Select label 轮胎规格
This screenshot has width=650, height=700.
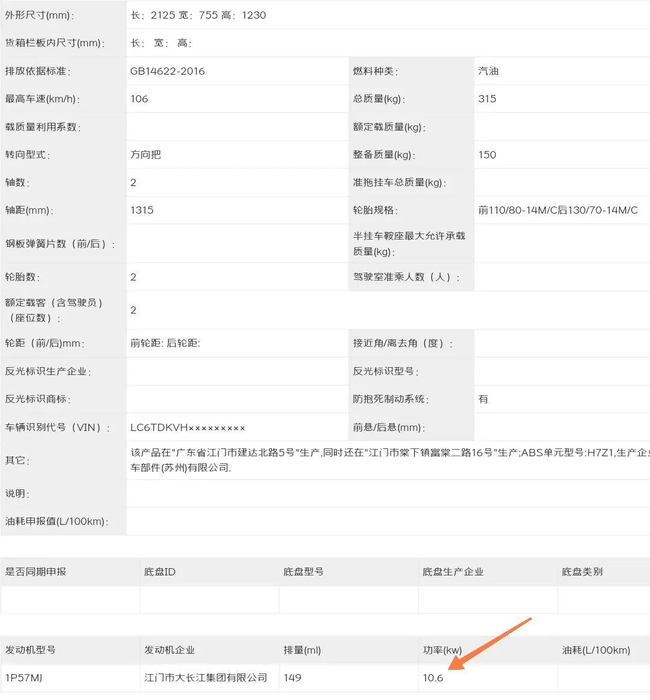[x=376, y=210]
